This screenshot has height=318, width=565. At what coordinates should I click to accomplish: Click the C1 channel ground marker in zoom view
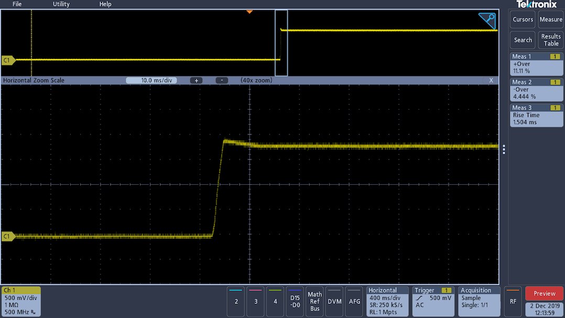click(x=7, y=237)
